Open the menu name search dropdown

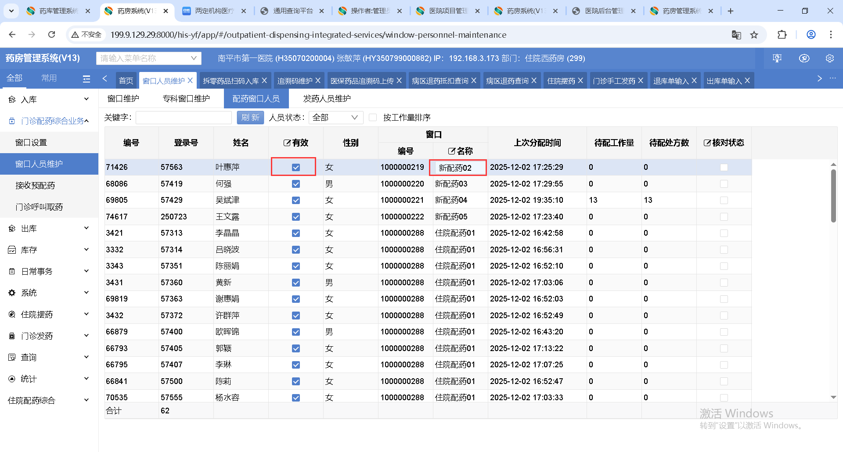(x=148, y=58)
